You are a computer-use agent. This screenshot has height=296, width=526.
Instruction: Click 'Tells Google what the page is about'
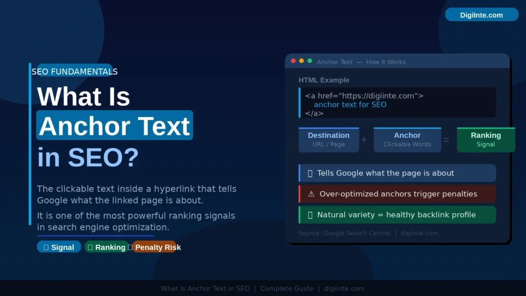tap(397, 173)
